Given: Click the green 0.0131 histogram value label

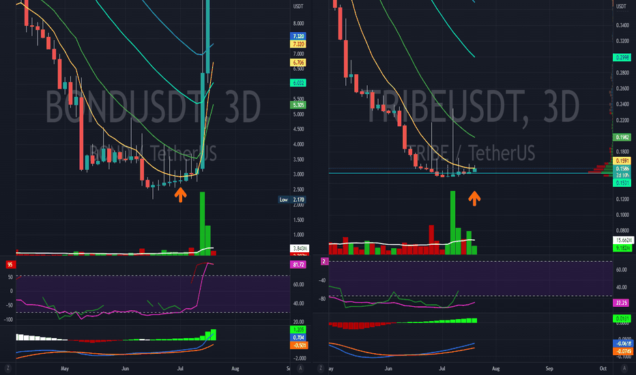Looking at the screenshot, I should pos(622,318).
